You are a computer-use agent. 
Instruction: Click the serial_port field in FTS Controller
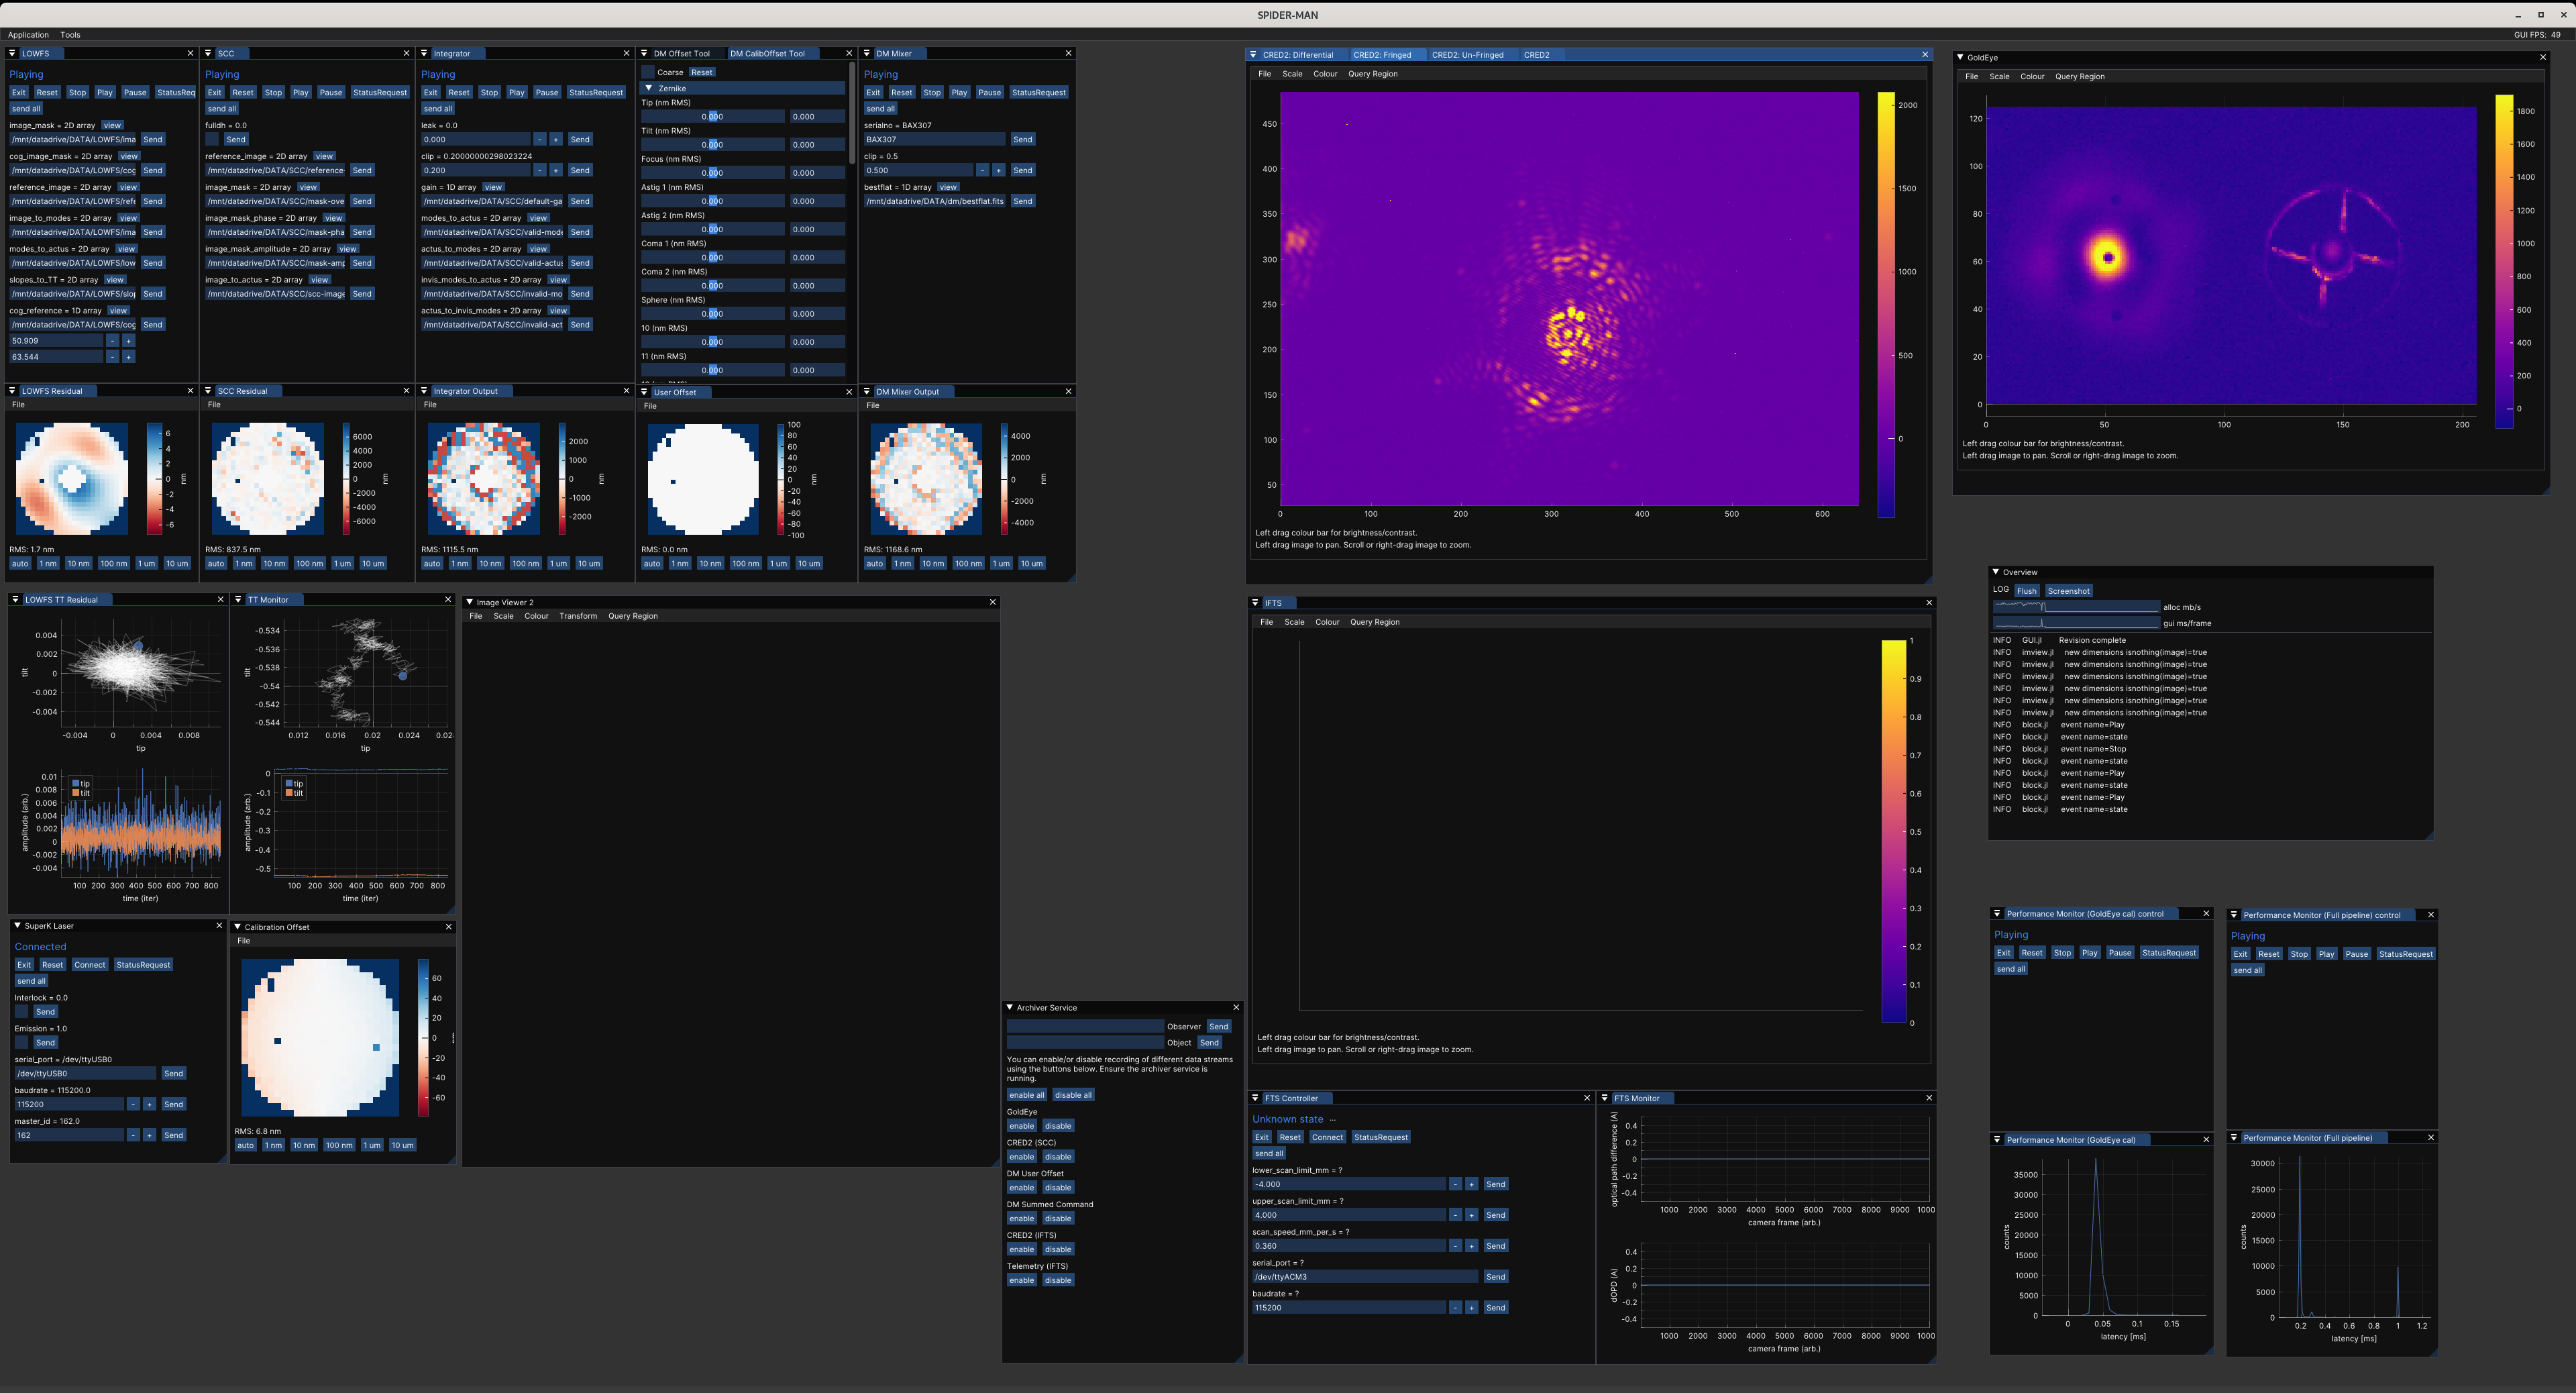pyautogui.click(x=1364, y=1278)
